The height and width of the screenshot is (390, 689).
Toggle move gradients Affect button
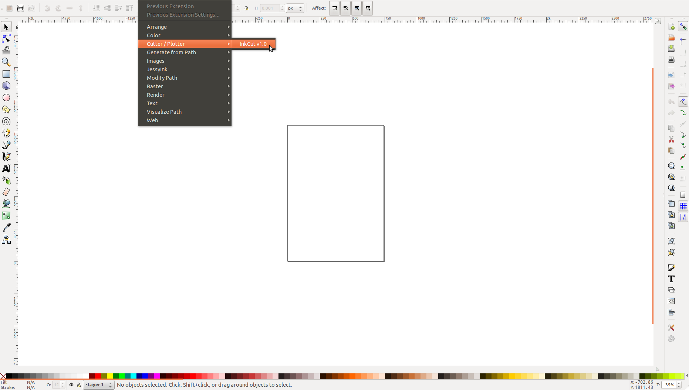pyautogui.click(x=357, y=8)
